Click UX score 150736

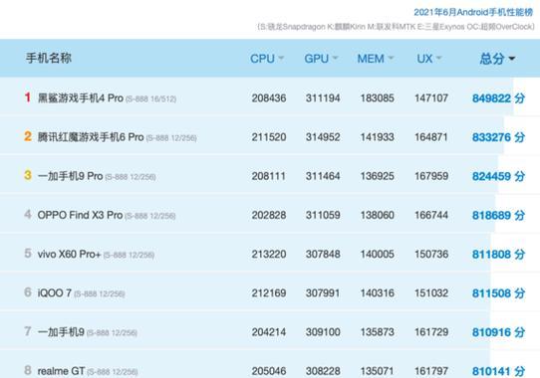[x=431, y=255]
